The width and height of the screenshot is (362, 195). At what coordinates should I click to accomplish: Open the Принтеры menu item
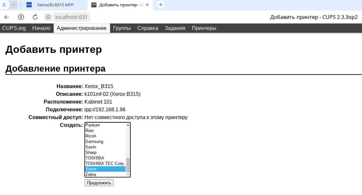(204, 28)
